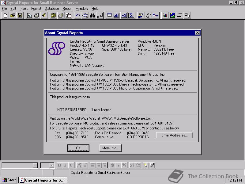Open the font name dropdown arrow
Image resolution: width=245 pixels, height=184 pixels.
[x=35, y=165]
